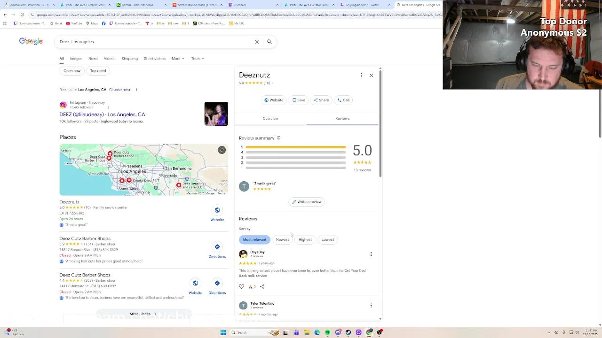The width and height of the screenshot is (602, 338).
Task: Click the Instagram result thumbnail image
Action: click(x=216, y=114)
